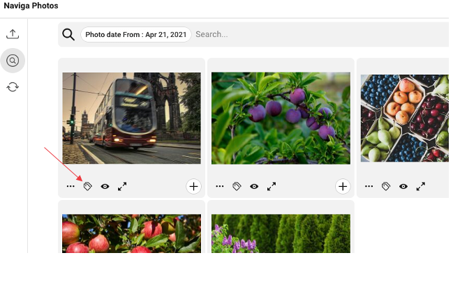The image size is (453, 283).
Task: Click the sync refresh icon in sidebar
Action: 13,87
